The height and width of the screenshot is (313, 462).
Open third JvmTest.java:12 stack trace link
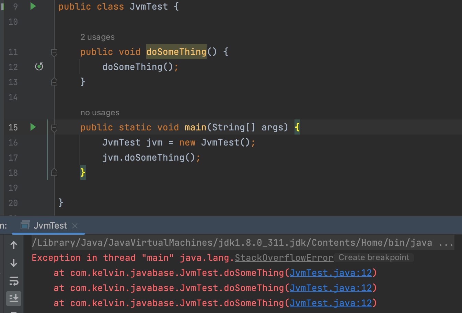pyautogui.click(x=331, y=303)
